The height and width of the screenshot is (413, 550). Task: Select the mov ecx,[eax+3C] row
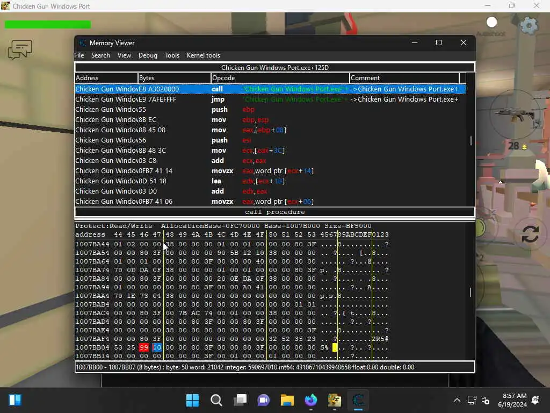pyautogui.click(x=270, y=151)
